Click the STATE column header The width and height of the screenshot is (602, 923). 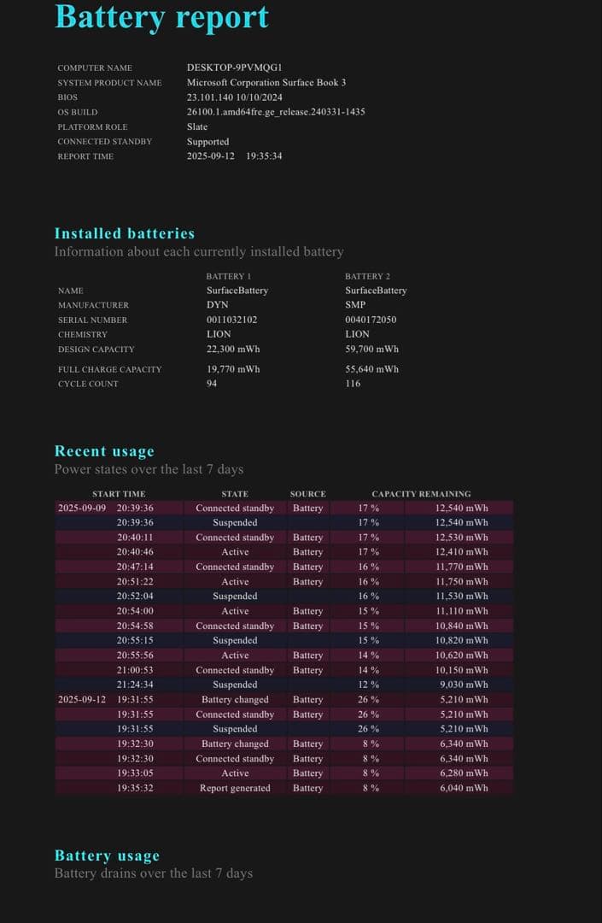click(x=235, y=494)
